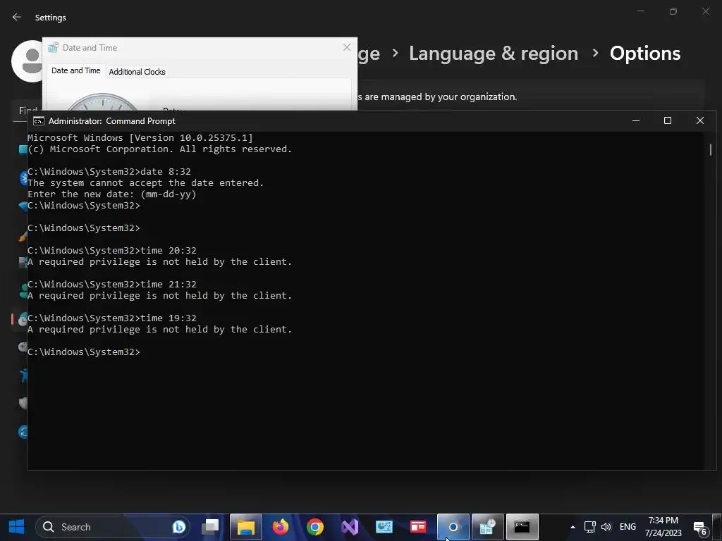Click the Settings user avatar
Image resolution: width=722 pixels, height=541 pixels.
point(27,61)
